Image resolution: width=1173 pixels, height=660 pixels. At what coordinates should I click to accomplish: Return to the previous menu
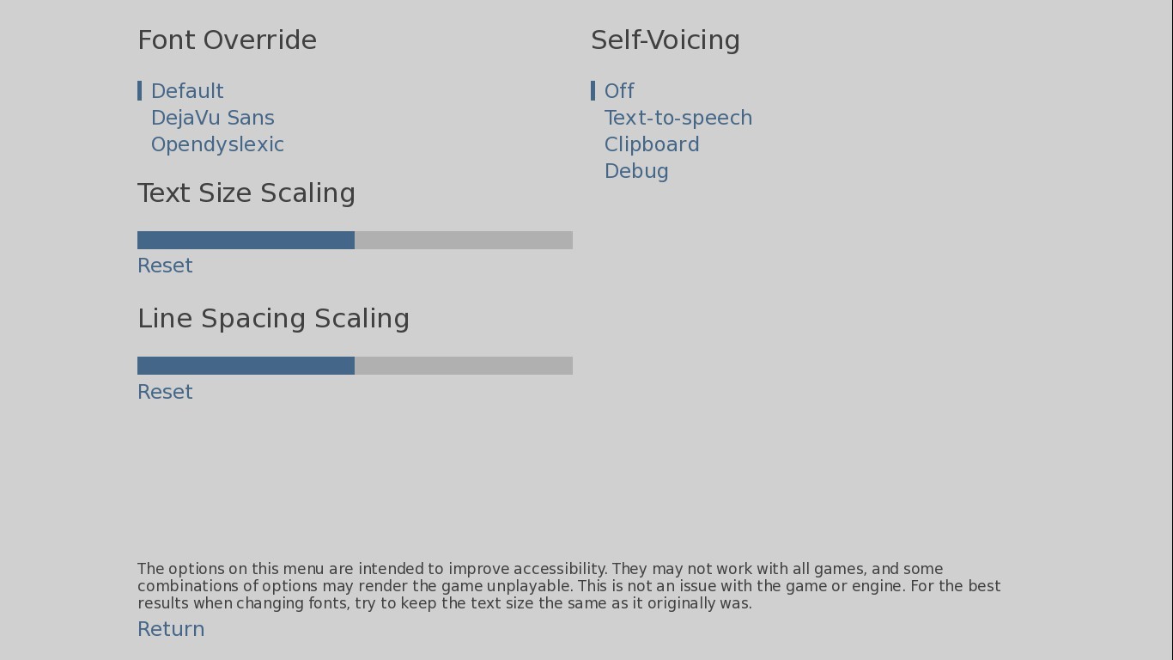(171, 629)
